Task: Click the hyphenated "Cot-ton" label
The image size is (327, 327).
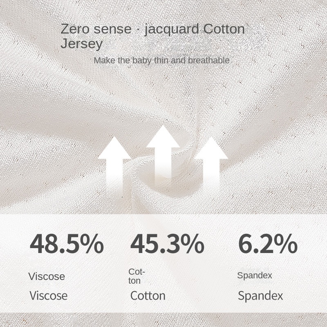Action: point(137,276)
